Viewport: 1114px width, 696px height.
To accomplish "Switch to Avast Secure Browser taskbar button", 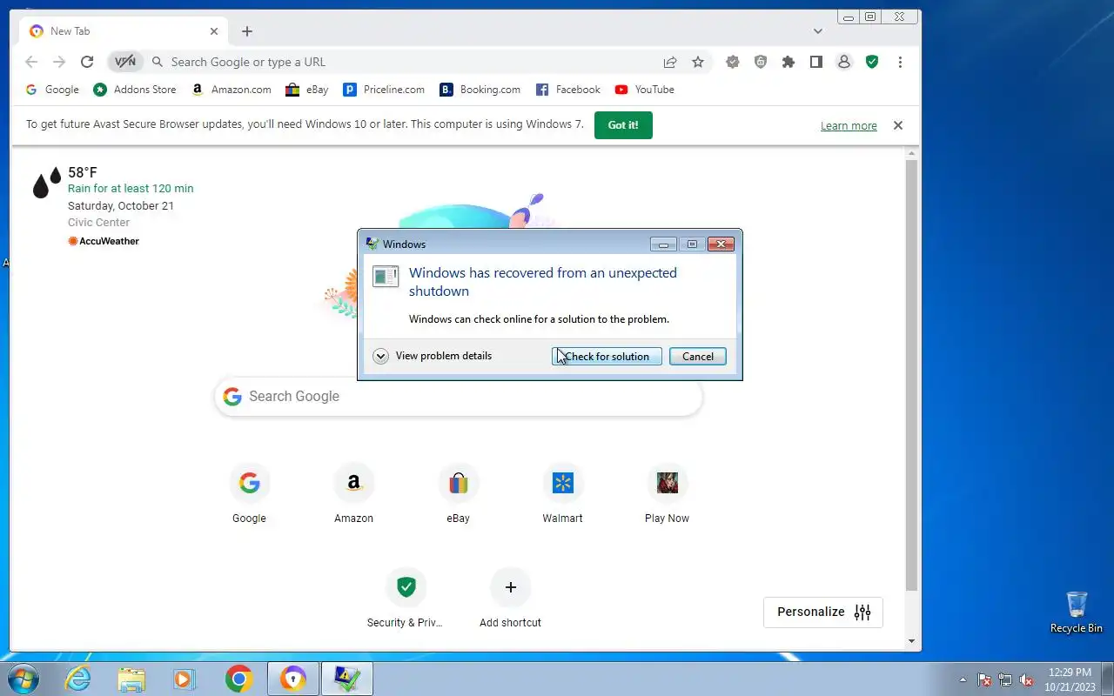I will click(293, 679).
